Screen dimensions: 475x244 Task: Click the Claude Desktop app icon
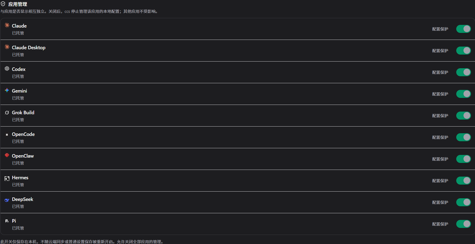pos(7,47)
